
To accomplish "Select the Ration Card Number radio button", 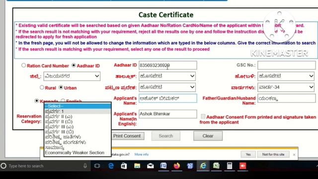I will coord(23,65).
